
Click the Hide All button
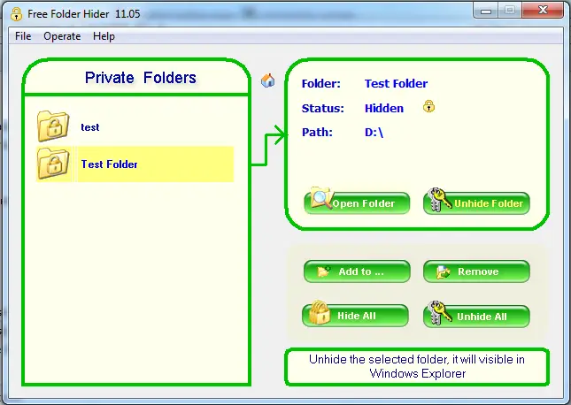[x=355, y=316]
